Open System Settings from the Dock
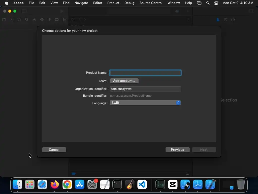 pos(92,184)
